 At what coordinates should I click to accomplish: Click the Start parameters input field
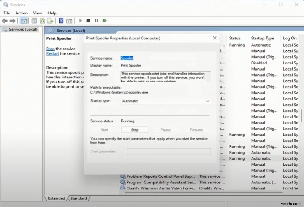(x=169, y=152)
